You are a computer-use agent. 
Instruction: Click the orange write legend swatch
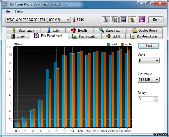[x=122, y=44]
